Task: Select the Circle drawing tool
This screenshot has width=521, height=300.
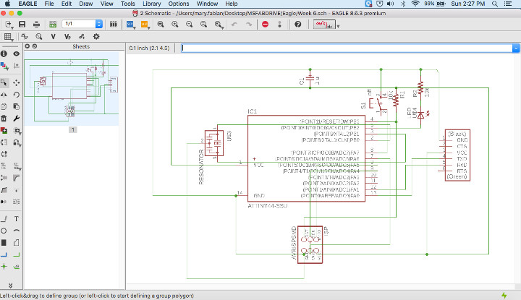Action: click(4, 231)
